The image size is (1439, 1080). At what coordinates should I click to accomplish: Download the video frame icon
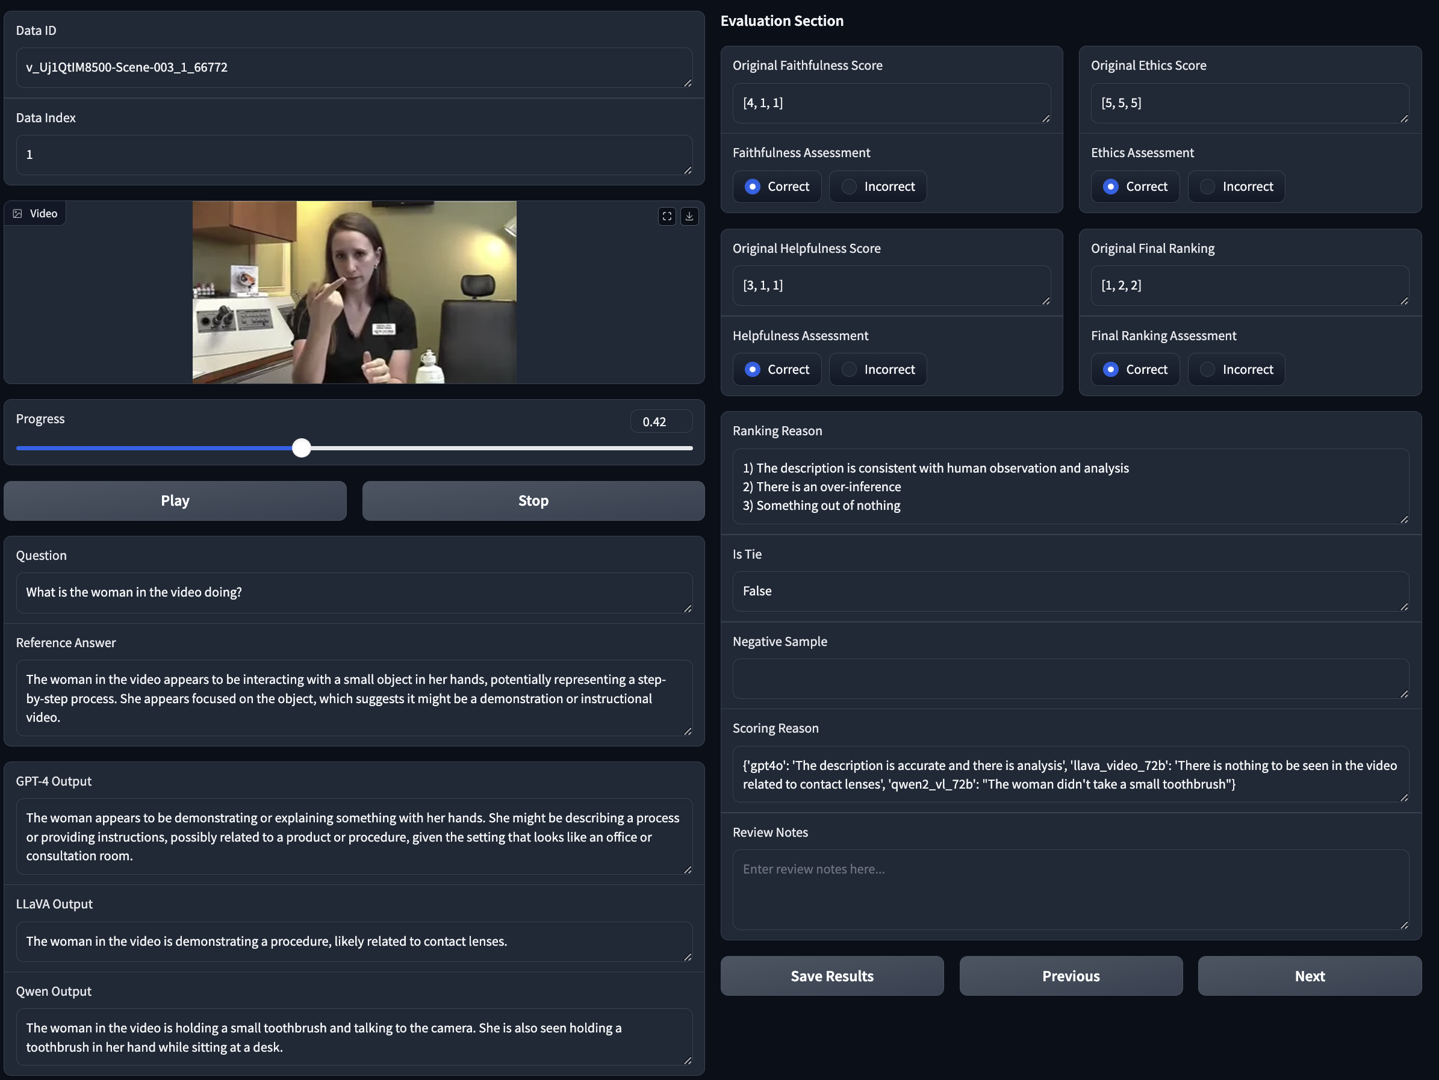[689, 216]
